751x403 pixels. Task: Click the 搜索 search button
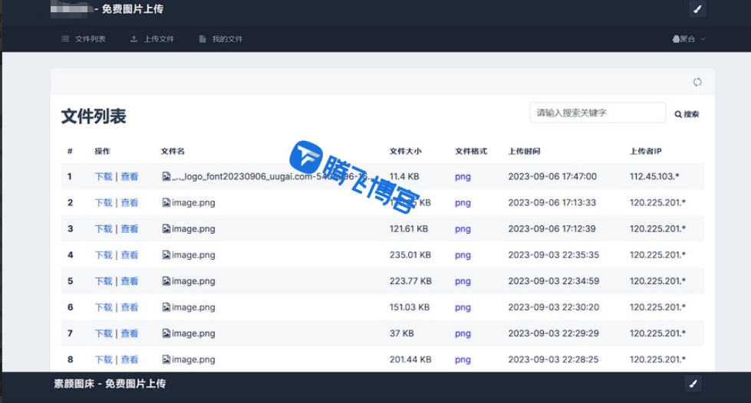coord(687,114)
